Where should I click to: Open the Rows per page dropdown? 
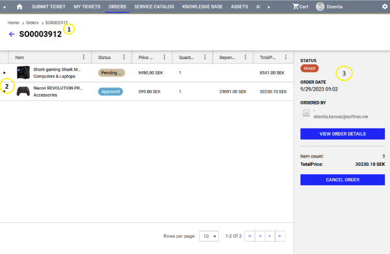209,236
